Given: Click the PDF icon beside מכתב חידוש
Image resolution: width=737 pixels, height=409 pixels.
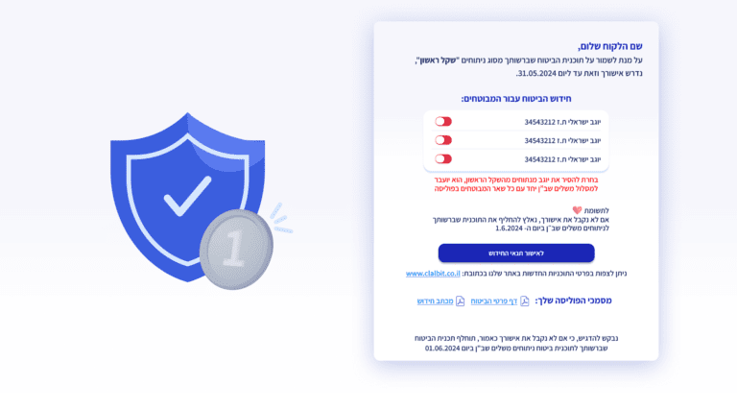Looking at the screenshot, I should click(x=461, y=301).
